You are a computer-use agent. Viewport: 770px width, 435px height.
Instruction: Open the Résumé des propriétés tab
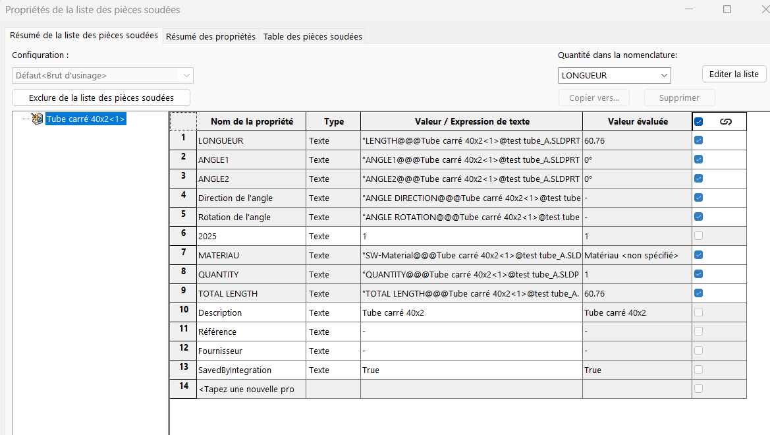(211, 36)
